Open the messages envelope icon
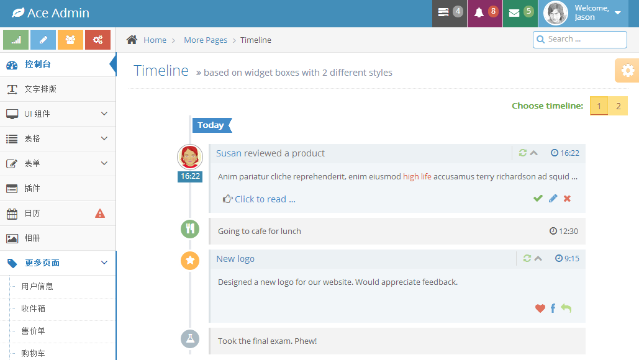639x360 pixels. tap(520, 13)
